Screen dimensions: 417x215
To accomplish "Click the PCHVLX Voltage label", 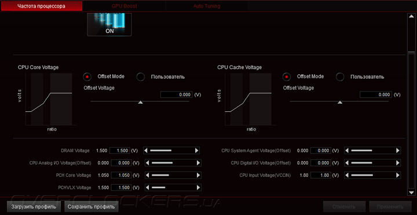I will [75, 188].
